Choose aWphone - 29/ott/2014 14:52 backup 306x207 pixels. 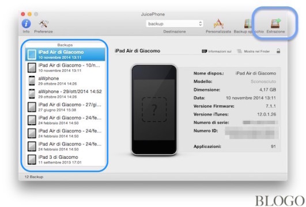point(65,94)
